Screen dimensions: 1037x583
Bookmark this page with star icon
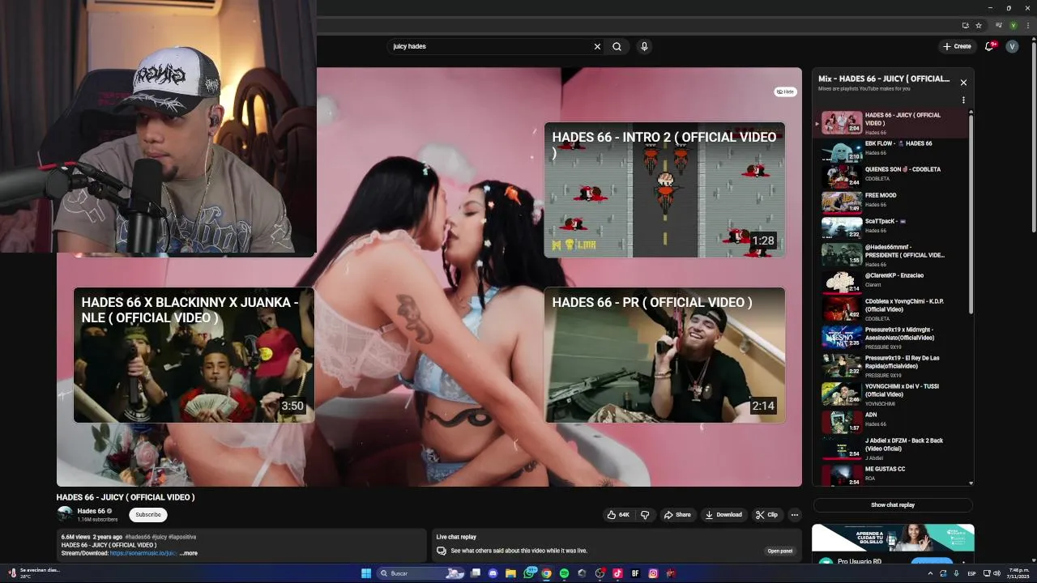click(979, 25)
